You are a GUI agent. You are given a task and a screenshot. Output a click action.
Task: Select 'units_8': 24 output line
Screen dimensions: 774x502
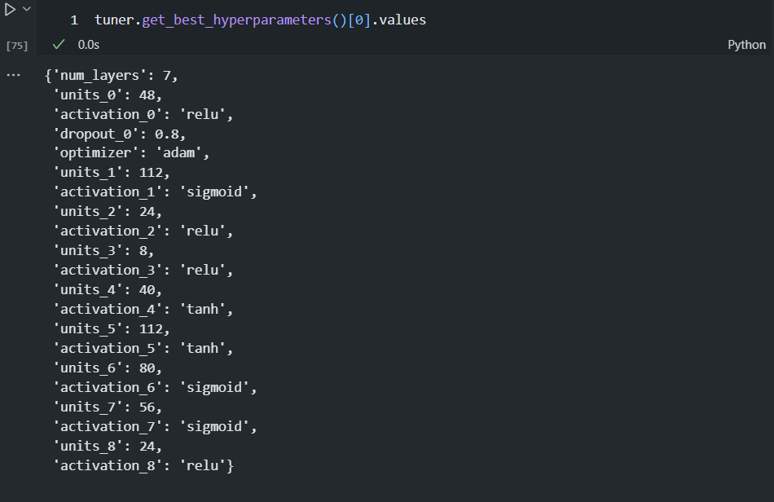(x=108, y=447)
